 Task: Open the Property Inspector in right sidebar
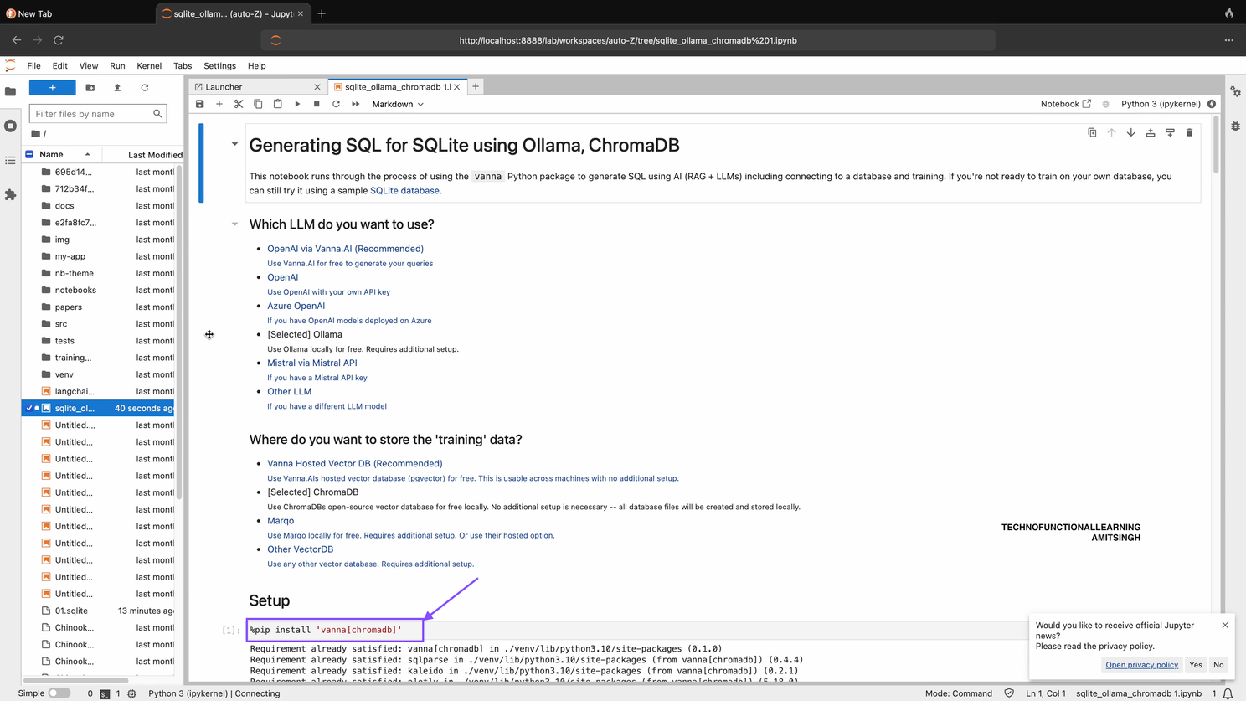[x=1236, y=91]
